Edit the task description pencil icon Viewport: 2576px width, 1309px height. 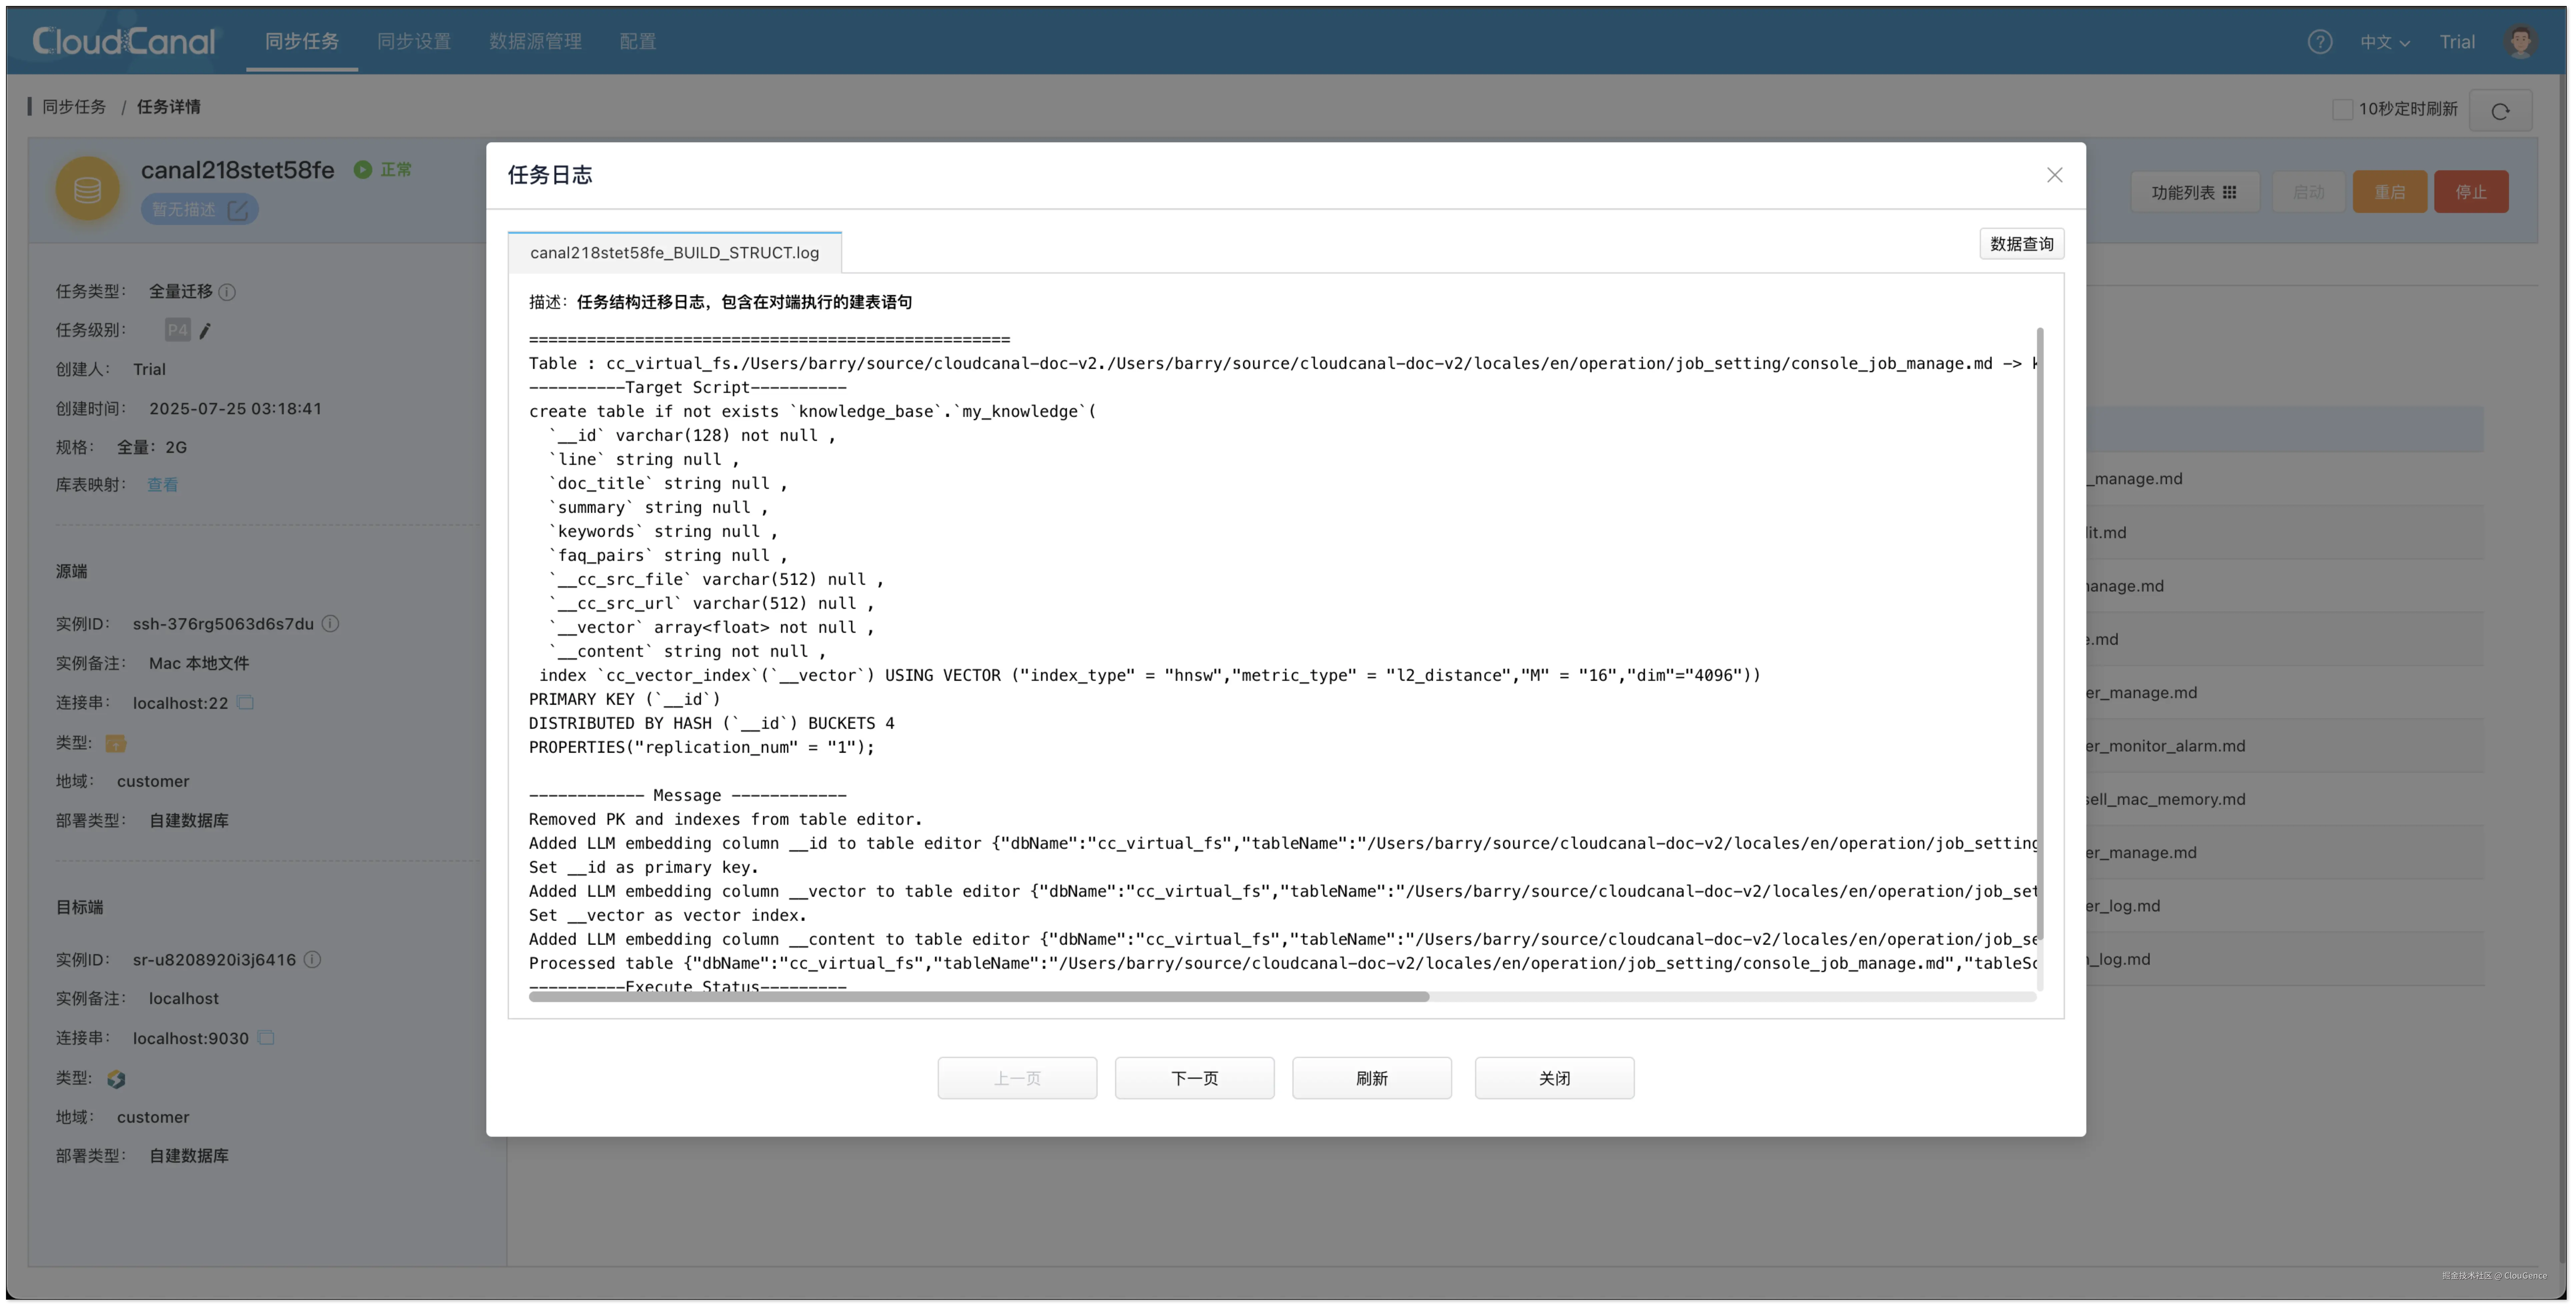click(x=238, y=210)
